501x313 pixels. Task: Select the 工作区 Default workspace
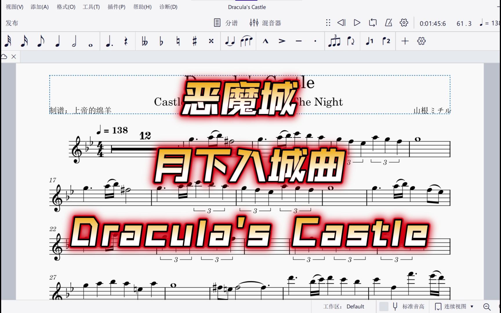click(344, 306)
